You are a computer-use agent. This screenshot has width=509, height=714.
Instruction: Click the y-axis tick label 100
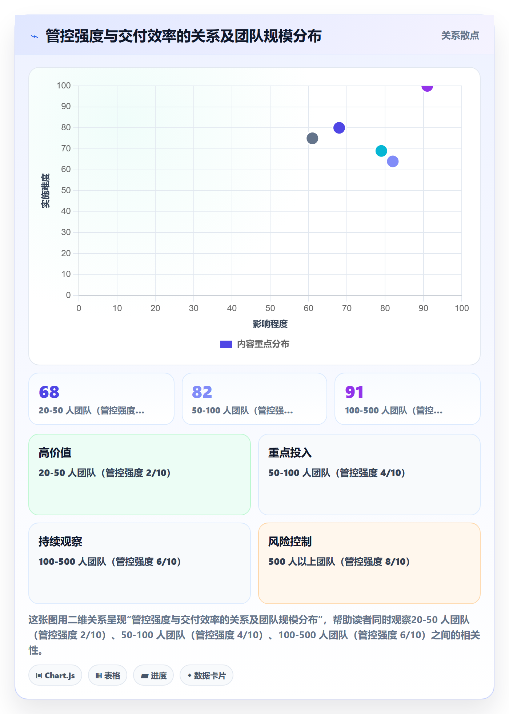point(64,86)
